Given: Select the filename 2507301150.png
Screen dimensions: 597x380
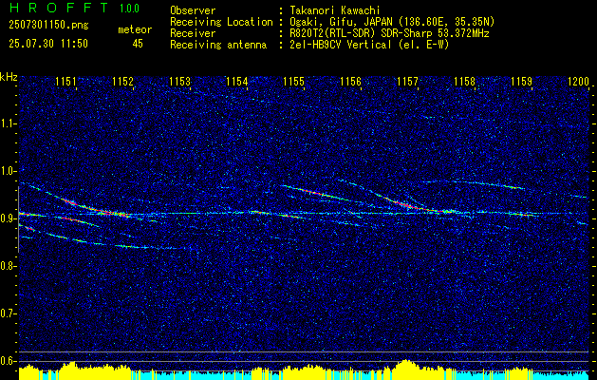Looking at the screenshot, I should pyautogui.click(x=48, y=26).
